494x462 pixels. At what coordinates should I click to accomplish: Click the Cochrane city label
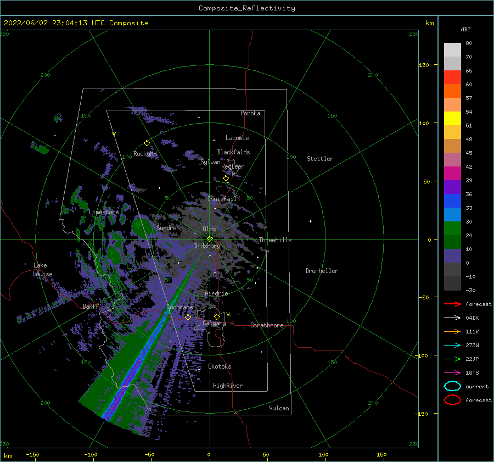tap(179, 307)
